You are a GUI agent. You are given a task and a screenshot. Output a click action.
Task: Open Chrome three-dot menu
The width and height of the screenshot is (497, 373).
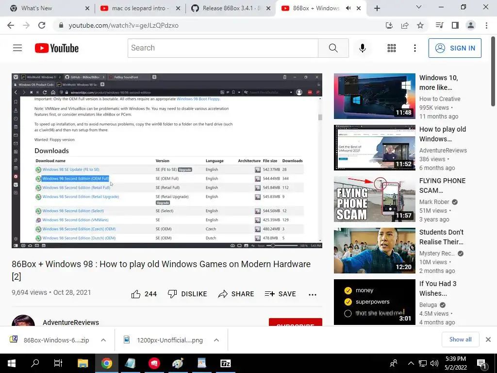coord(486,25)
